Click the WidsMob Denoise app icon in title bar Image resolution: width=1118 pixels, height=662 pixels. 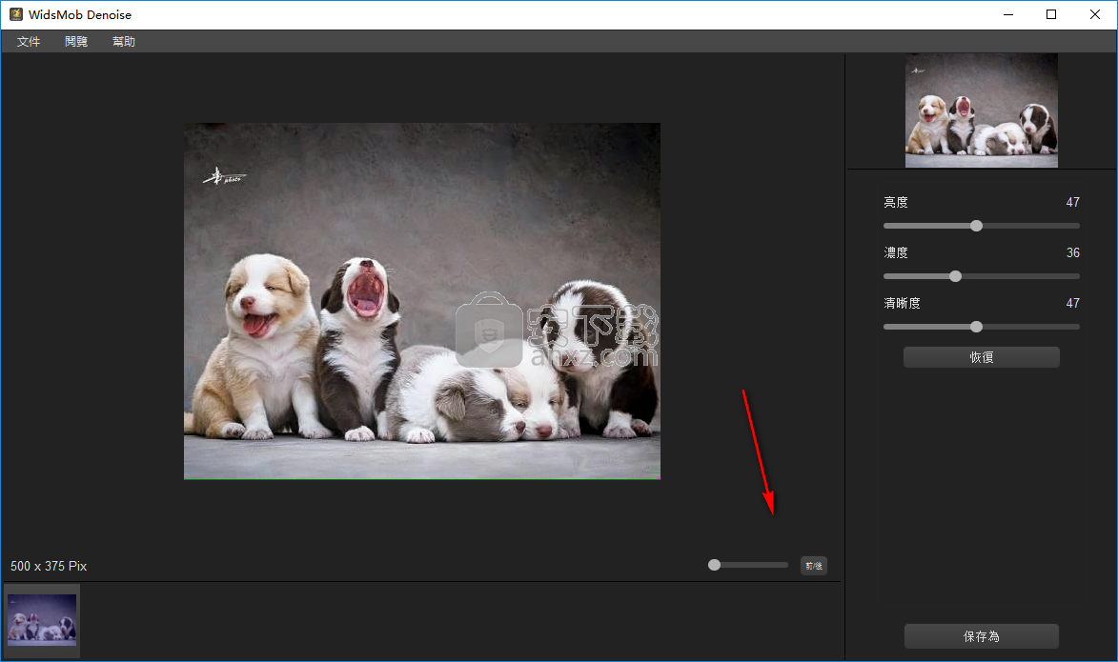tap(15, 14)
